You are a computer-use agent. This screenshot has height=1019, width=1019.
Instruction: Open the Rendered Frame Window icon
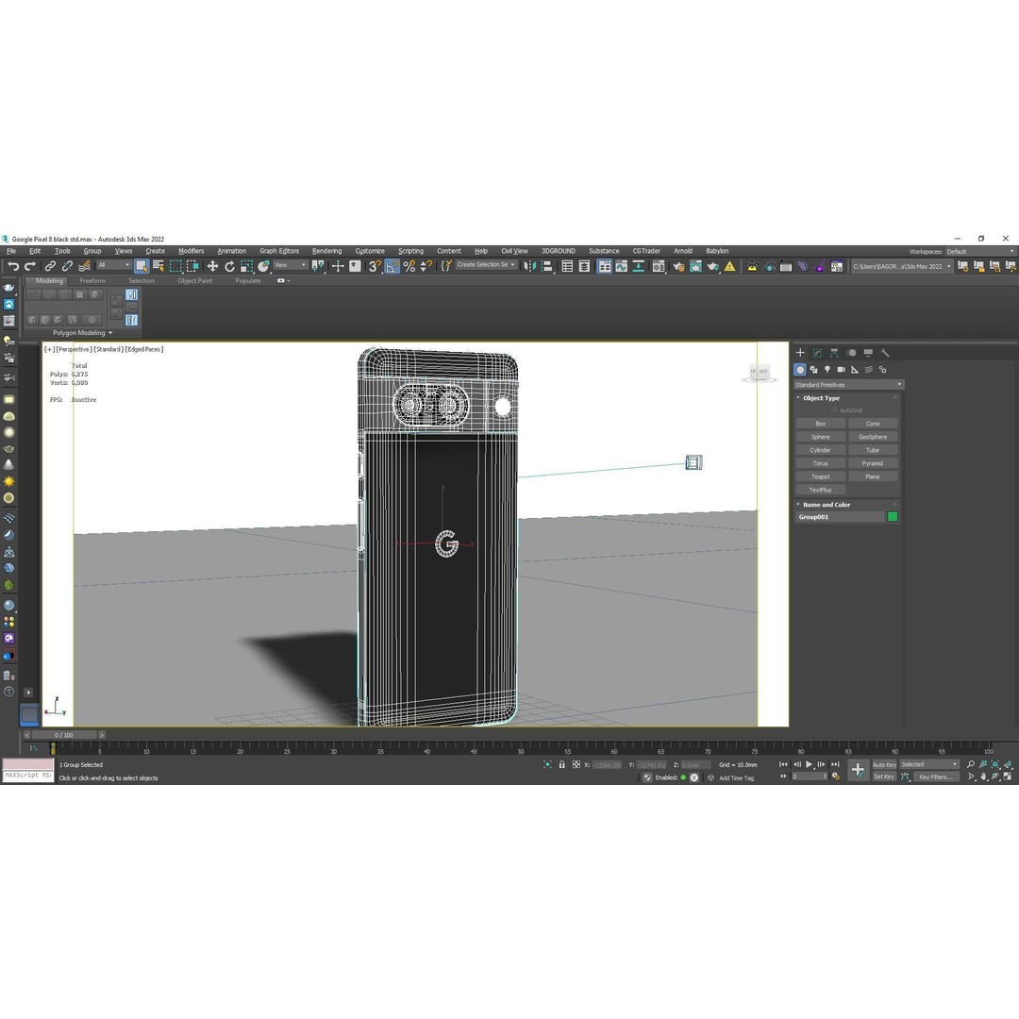pyautogui.click(x=695, y=266)
